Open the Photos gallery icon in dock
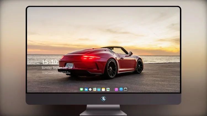Image resolution: width=207 pixels, height=116 pixels. coord(108,89)
